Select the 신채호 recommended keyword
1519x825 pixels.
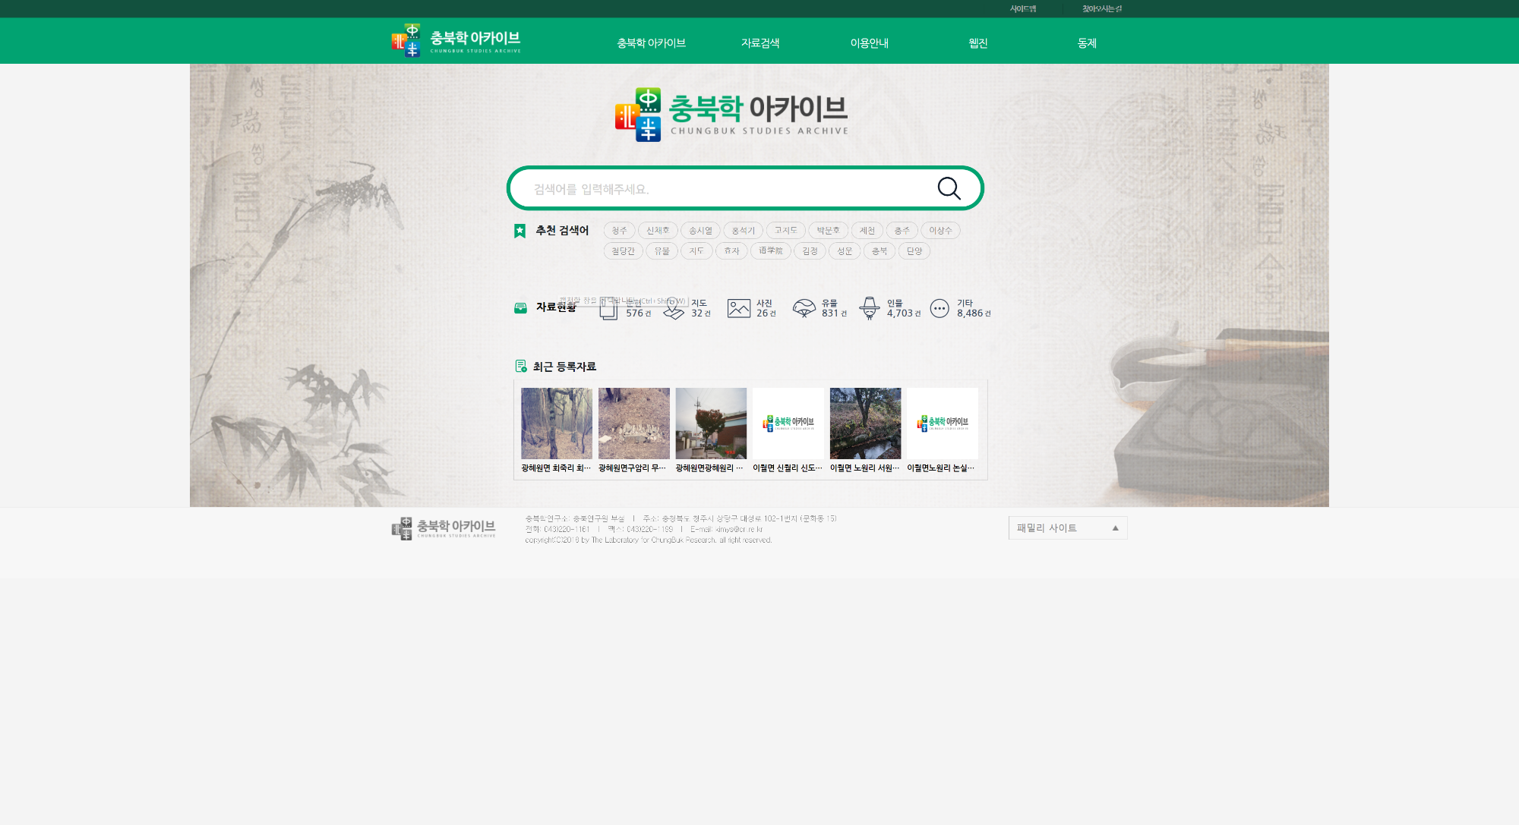(x=657, y=231)
